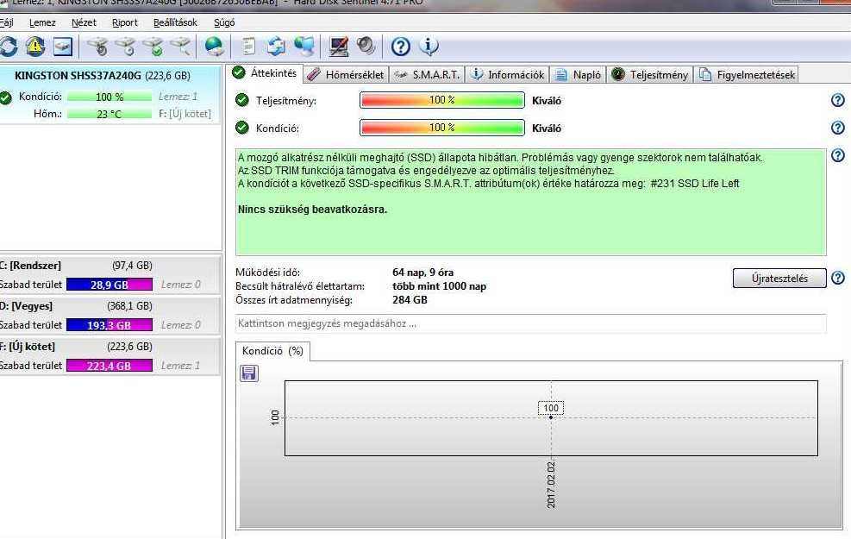Click the 223,4 GB free space bar
The height and width of the screenshot is (539, 851).
[x=110, y=366]
